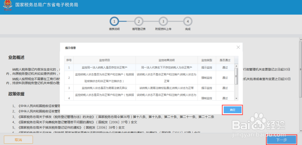The height and width of the screenshot is (145, 302).
Task: Click the 附报资料上传 step label
Action: tap(163, 29)
